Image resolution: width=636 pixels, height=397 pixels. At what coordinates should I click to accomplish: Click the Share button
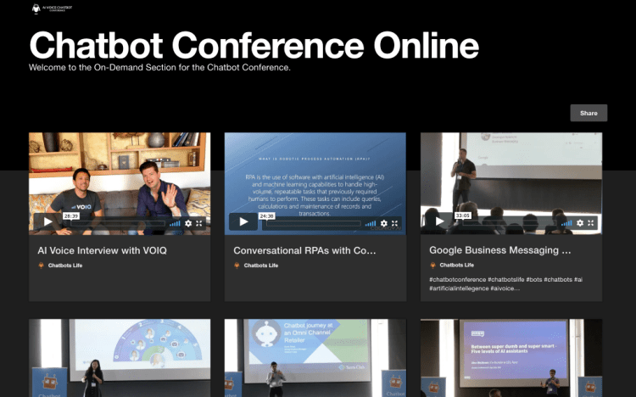(589, 113)
